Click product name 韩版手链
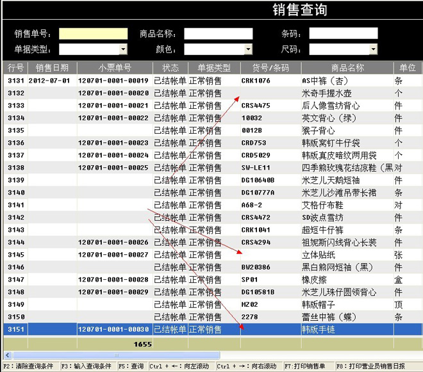 [319, 329]
